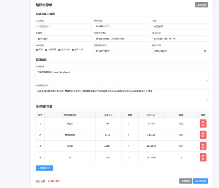Uncheck the 总成大修 checkbox

click(60, 50)
